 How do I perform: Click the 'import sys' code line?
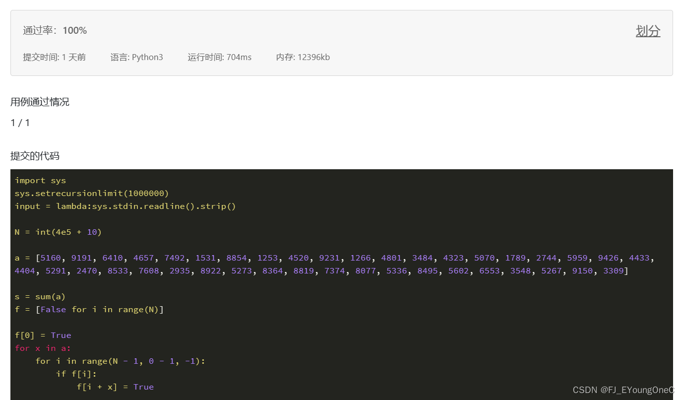click(x=40, y=181)
